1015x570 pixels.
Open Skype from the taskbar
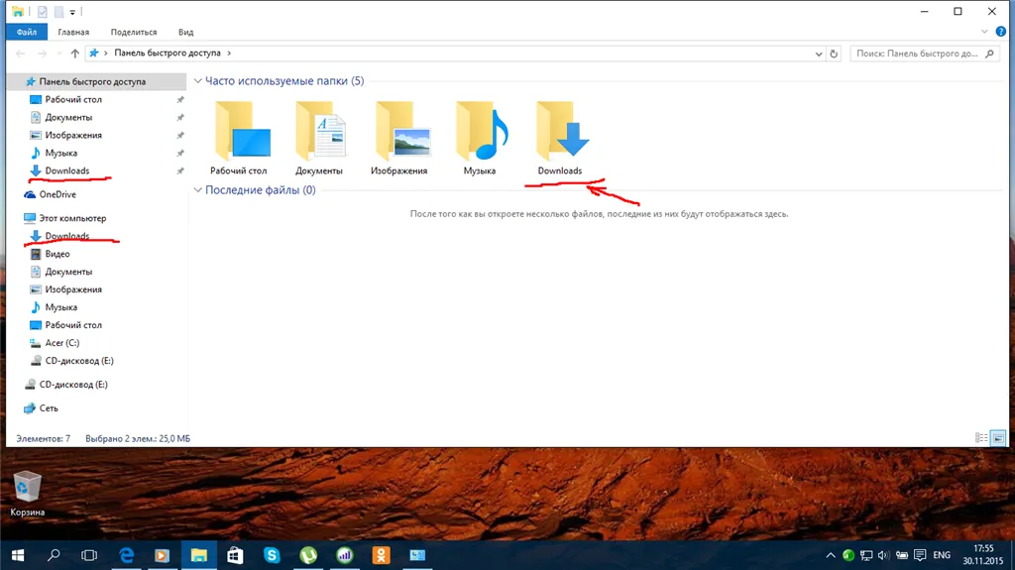point(272,555)
